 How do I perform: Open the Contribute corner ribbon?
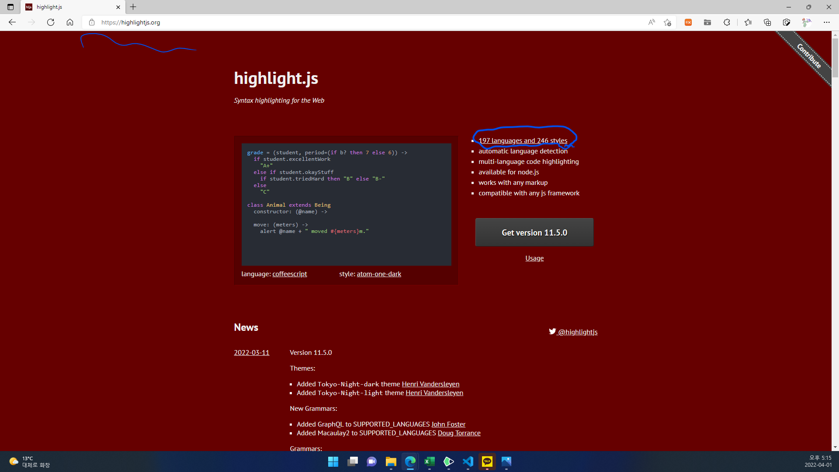[x=808, y=56]
